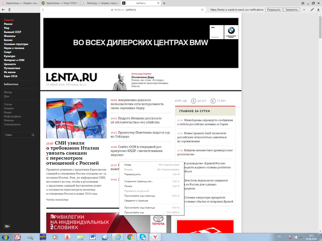Open Yandex home via the Я icon
This screenshot has height=241, width=322.
[x=9, y=10]
